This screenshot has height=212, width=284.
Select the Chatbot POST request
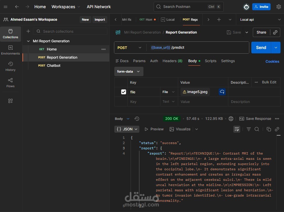[x=69, y=66]
